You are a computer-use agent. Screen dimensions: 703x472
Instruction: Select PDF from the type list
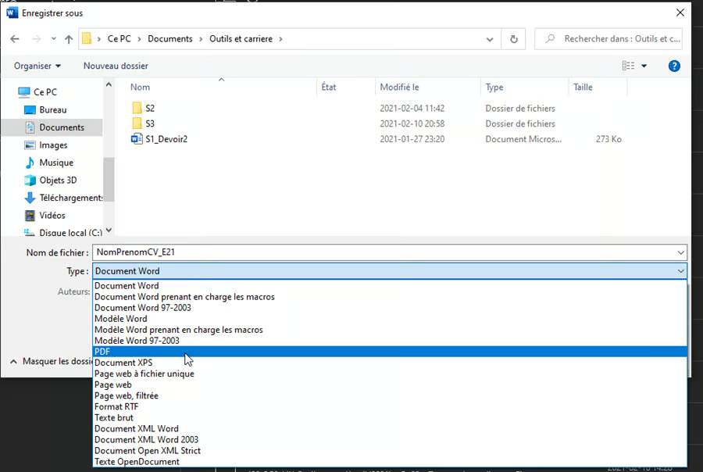click(102, 352)
